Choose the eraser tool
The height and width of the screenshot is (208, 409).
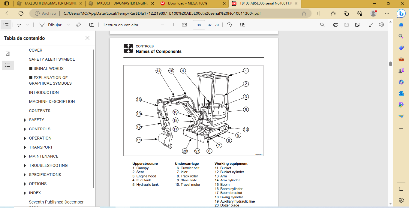[78, 25]
